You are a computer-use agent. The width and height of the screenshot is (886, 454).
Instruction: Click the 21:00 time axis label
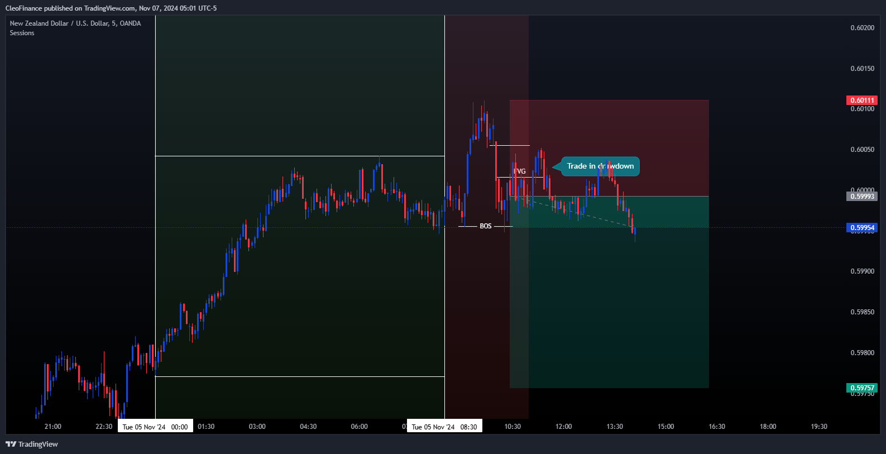coord(53,427)
